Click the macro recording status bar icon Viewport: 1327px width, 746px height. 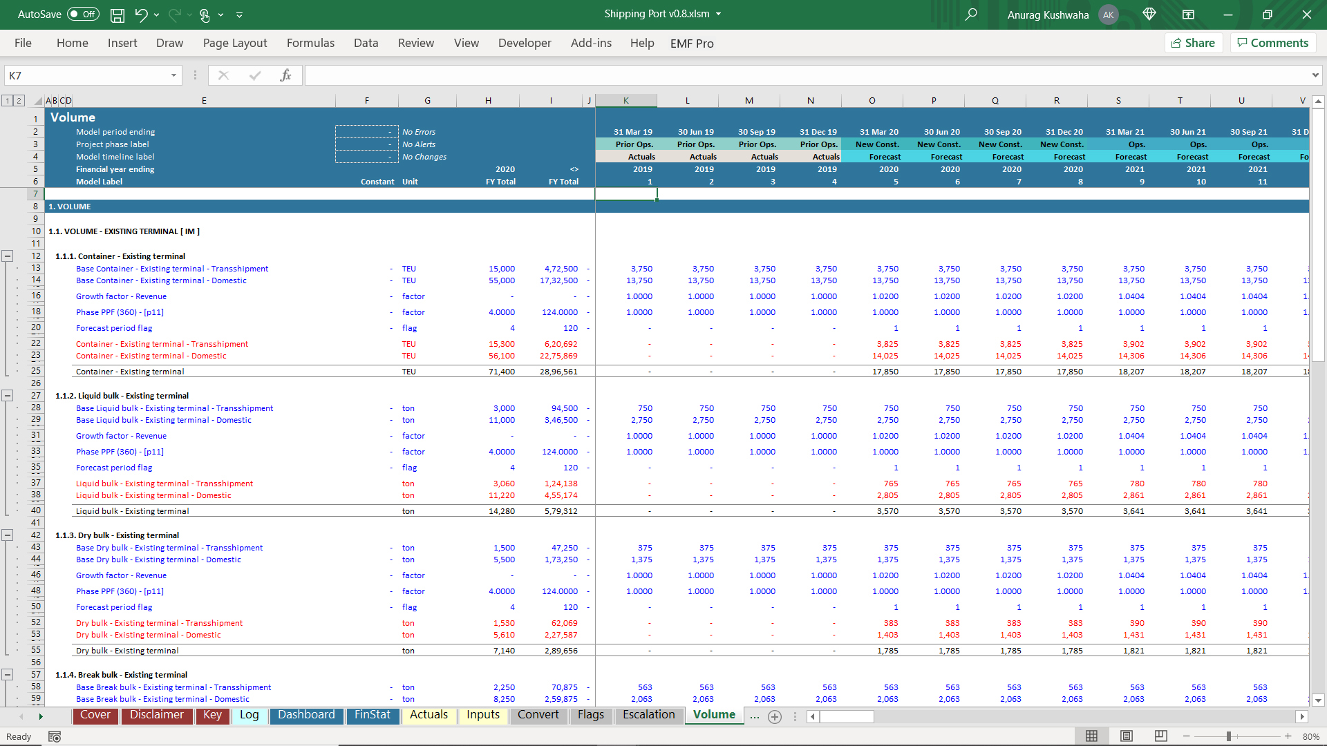(55, 737)
